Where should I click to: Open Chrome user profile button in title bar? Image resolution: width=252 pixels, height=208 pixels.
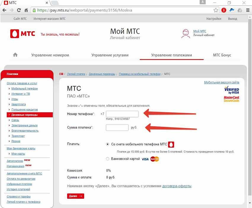(202, 2)
